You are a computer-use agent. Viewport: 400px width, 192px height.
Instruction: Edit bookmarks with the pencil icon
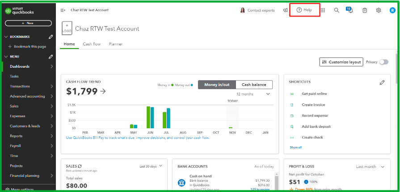click(51, 37)
